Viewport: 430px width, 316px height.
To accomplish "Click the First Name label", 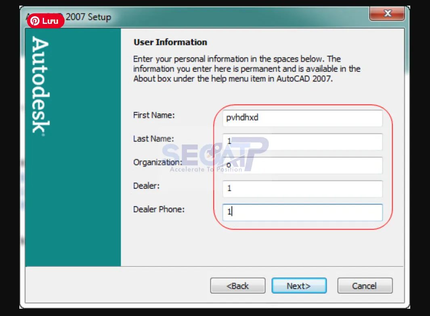I will click(153, 115).
